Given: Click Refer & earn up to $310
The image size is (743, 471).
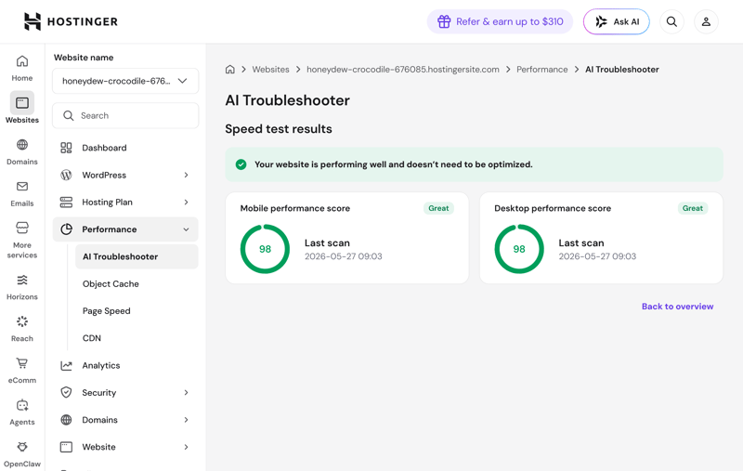Looking at the screenshot, I should click(x=500, y=21).
